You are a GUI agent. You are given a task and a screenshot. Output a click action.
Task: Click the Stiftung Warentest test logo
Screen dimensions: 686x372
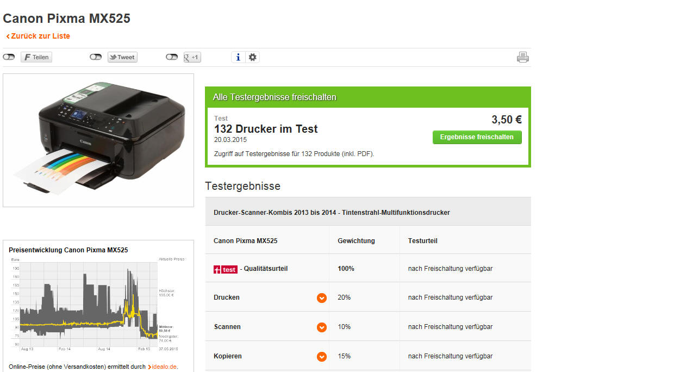[226, 269]
